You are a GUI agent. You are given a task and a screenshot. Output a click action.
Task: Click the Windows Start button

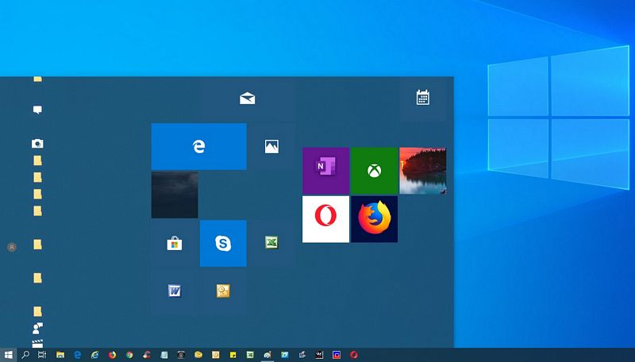(x=8, y=355)
